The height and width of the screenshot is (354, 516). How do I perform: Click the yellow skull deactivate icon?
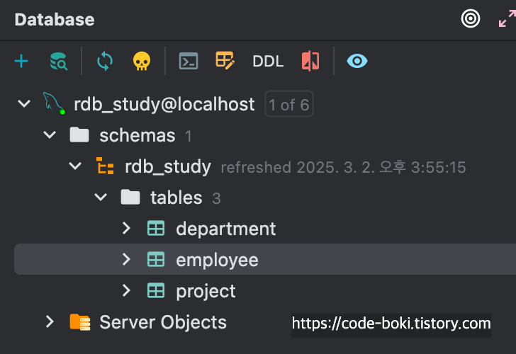point(142,61)
